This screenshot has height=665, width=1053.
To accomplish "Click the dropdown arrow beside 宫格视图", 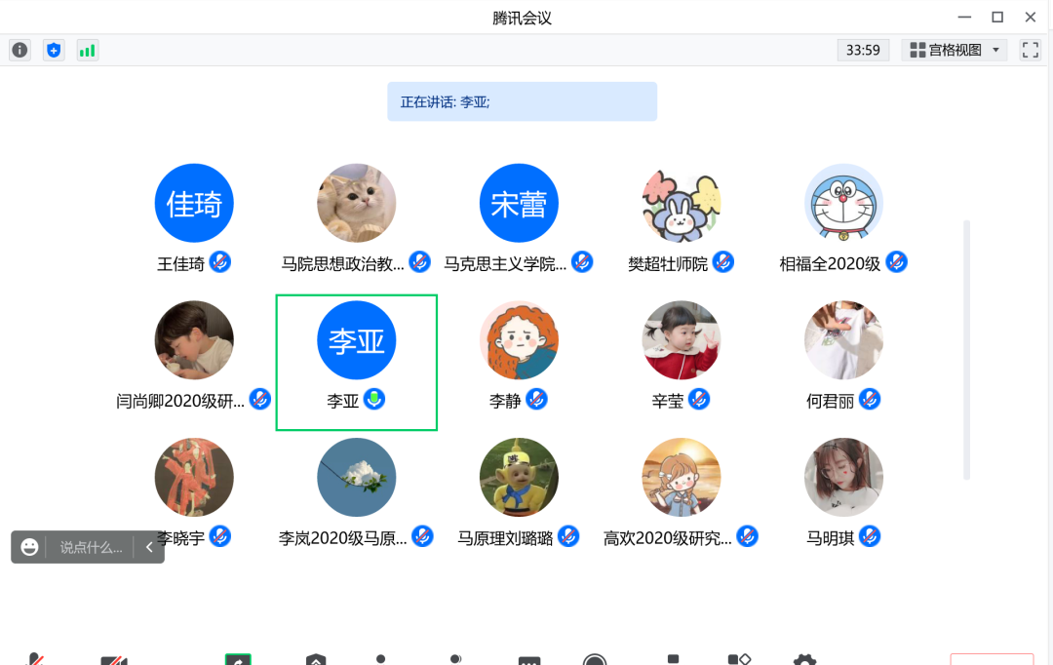I will pyautogui.click(x=995, y=51).
